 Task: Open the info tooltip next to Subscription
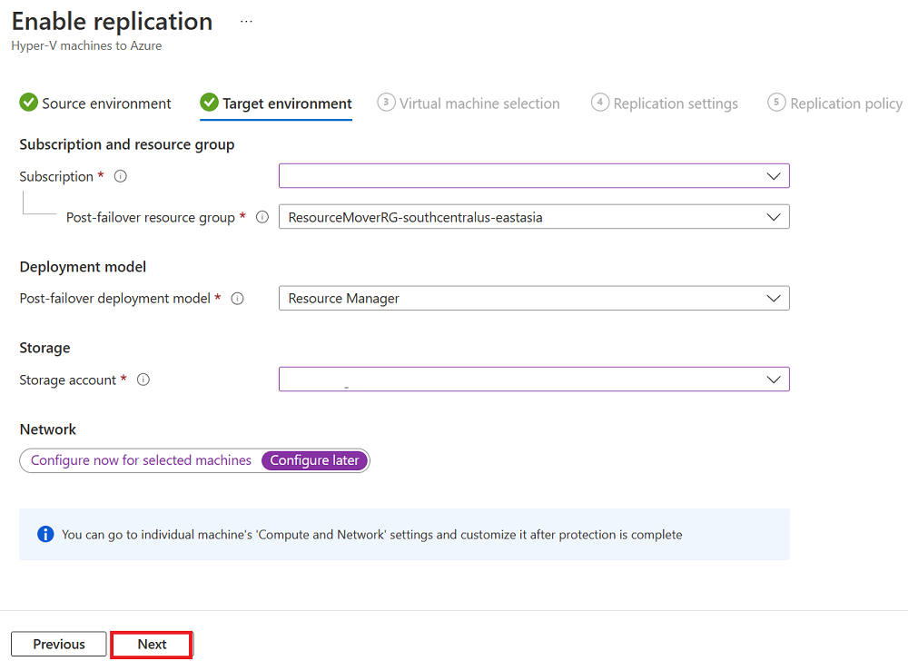click(x=120, y=176)
